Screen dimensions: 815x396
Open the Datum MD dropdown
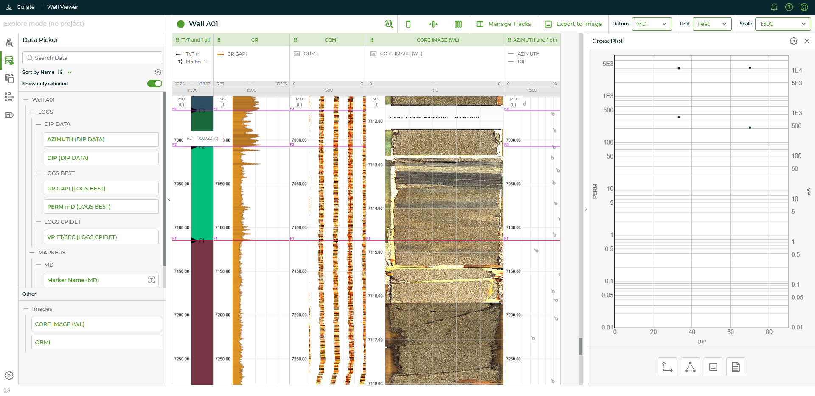652,24
